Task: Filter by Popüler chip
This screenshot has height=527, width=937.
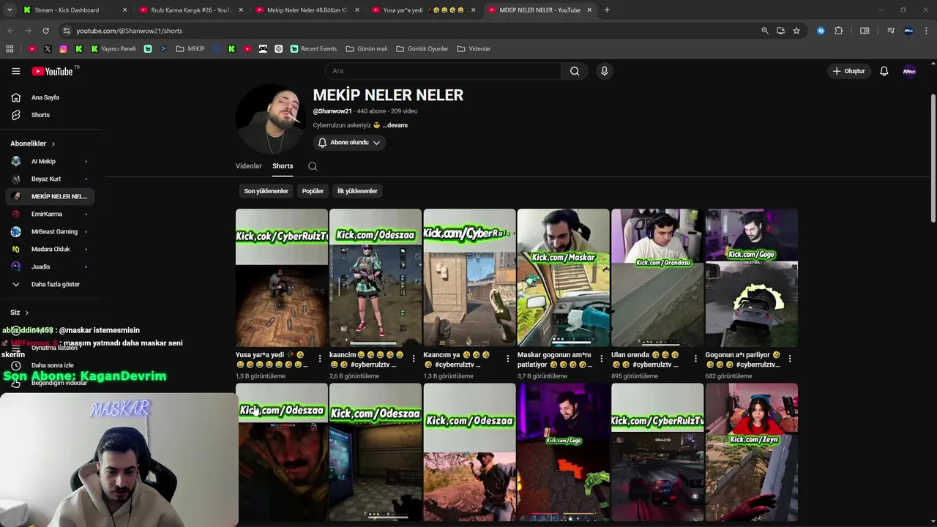Action: (313, 191)
